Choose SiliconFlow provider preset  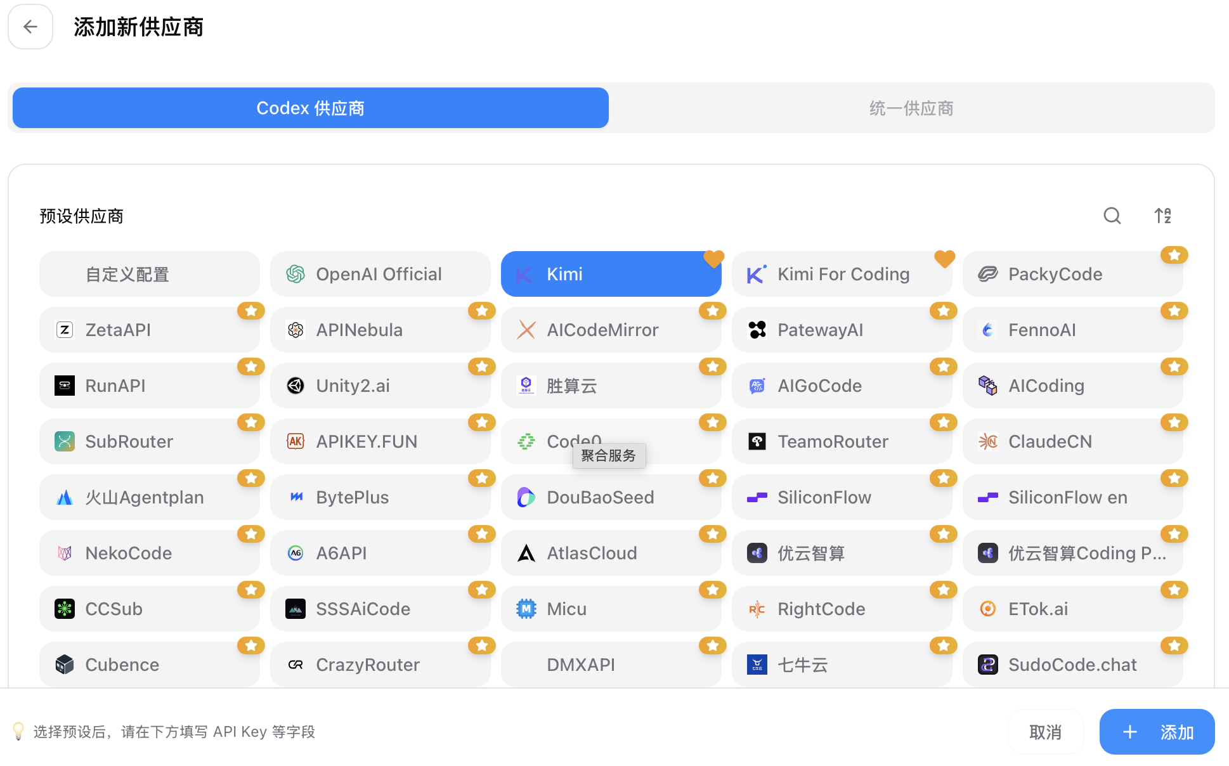pos(842,497)
